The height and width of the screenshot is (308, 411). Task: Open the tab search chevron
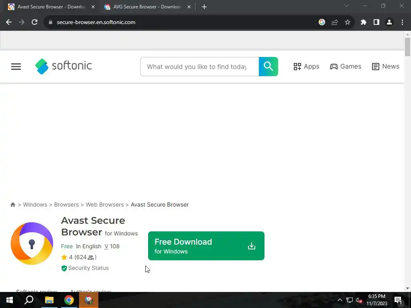(x=346, y=6)
